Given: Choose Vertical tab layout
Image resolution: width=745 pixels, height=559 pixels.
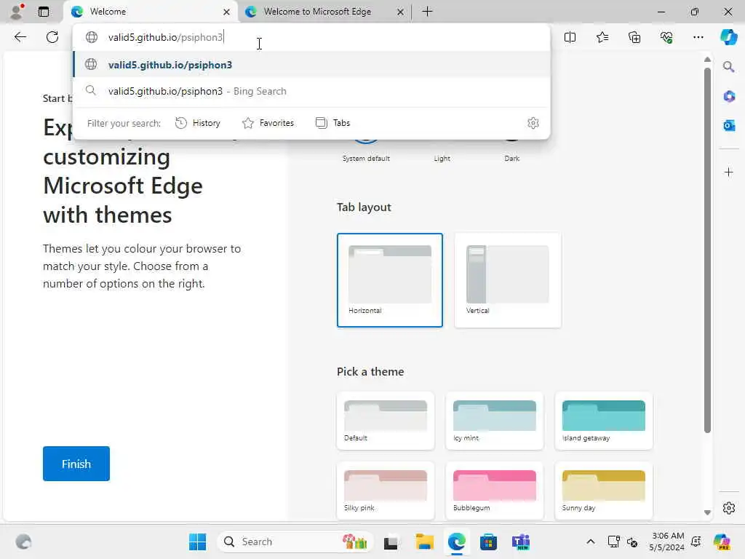Looking at the screenshot, I should pos(507,280).
